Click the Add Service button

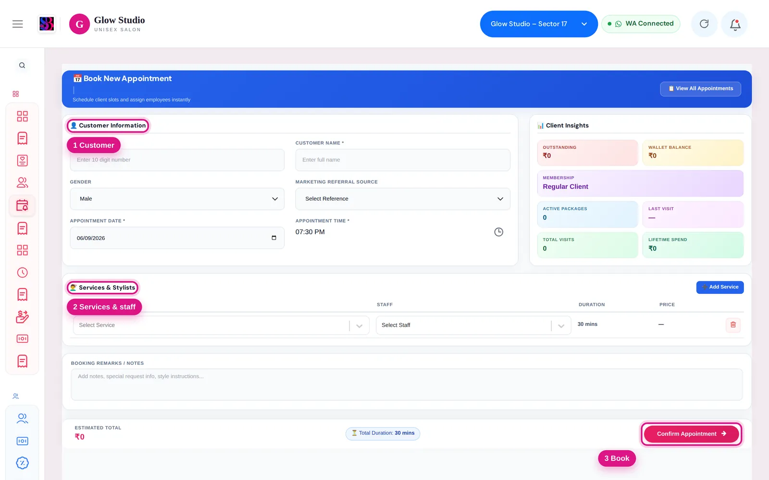click(720, 287)
